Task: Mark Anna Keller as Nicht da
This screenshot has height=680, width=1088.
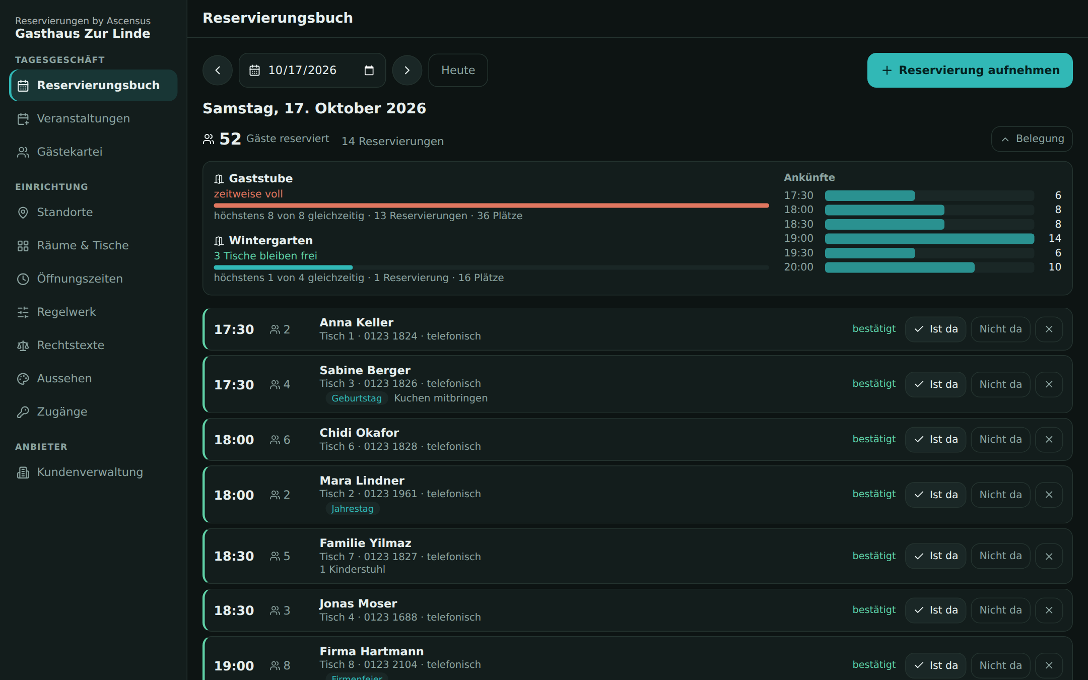Action: click(1000, 329)
